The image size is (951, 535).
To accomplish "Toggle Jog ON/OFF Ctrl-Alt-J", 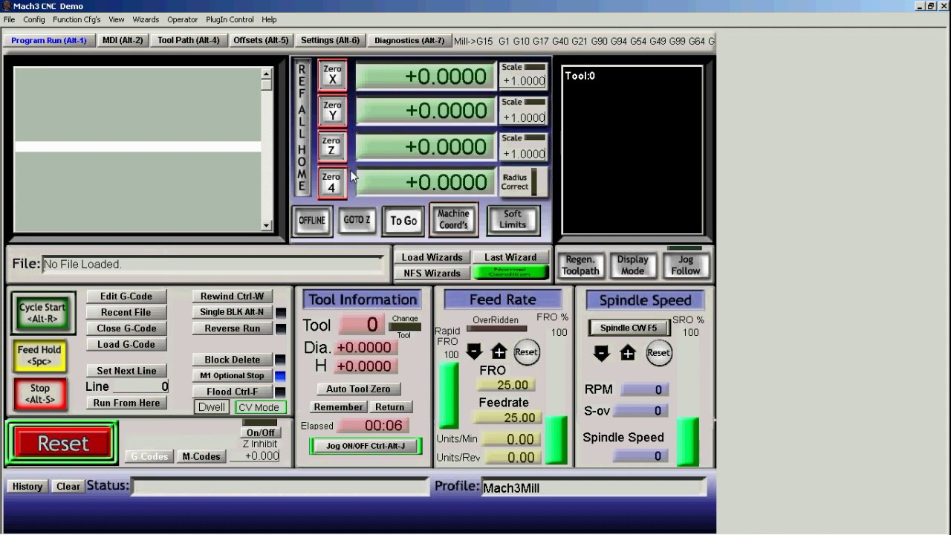I will click(x=366, y=446).
